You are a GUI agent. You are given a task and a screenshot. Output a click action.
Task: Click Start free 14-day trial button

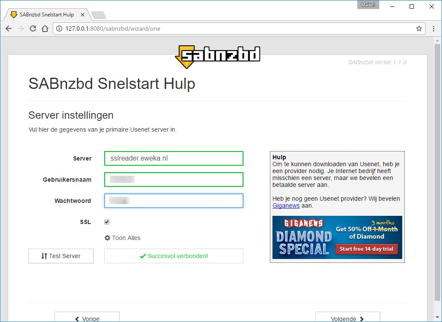[x=366, y=249]
